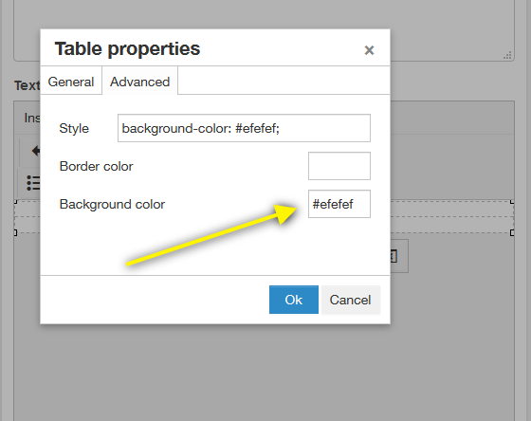Click the Background color #efefef field
This screenshot has height=421, width=531.
tap(339, 204)
